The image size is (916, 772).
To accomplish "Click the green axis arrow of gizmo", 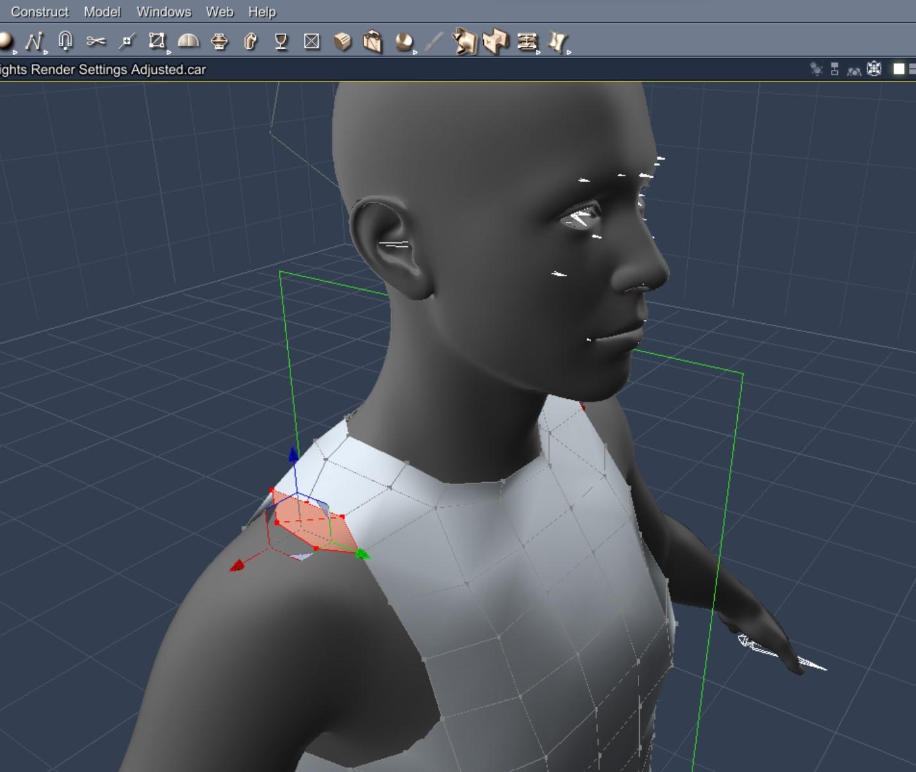I will tap(362, 553).
